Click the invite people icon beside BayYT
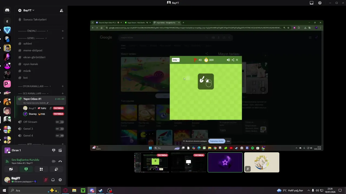 [x=61, y=11]
